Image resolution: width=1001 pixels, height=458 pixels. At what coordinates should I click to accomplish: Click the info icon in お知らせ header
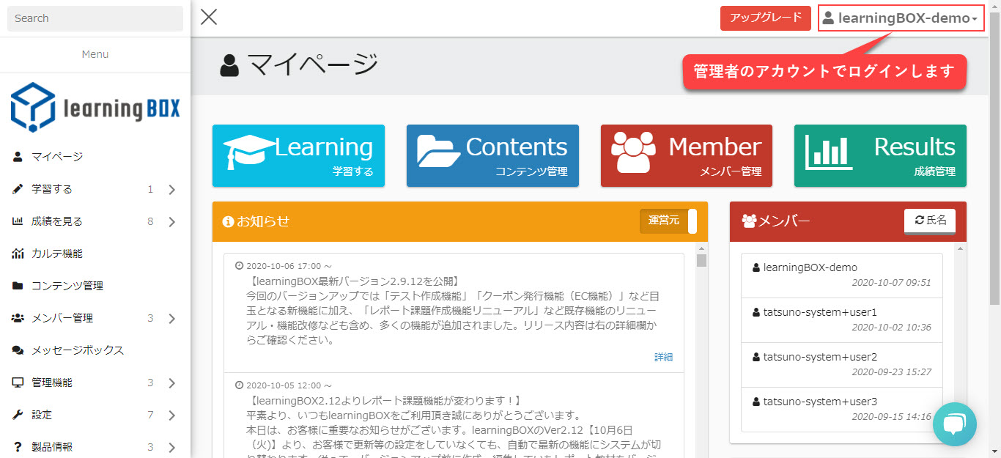pos(228,221)
